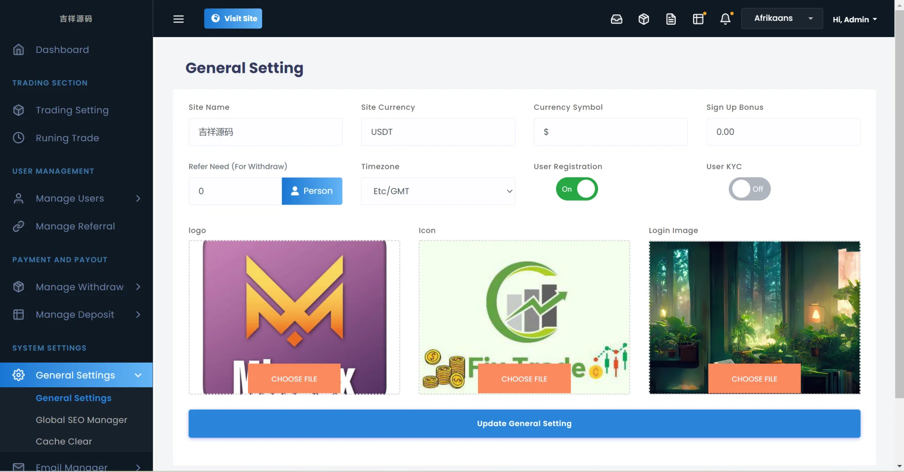Screen dimensions: 904x472
Task: Click the Runing Trade clock icon
Action: point(19,138)
